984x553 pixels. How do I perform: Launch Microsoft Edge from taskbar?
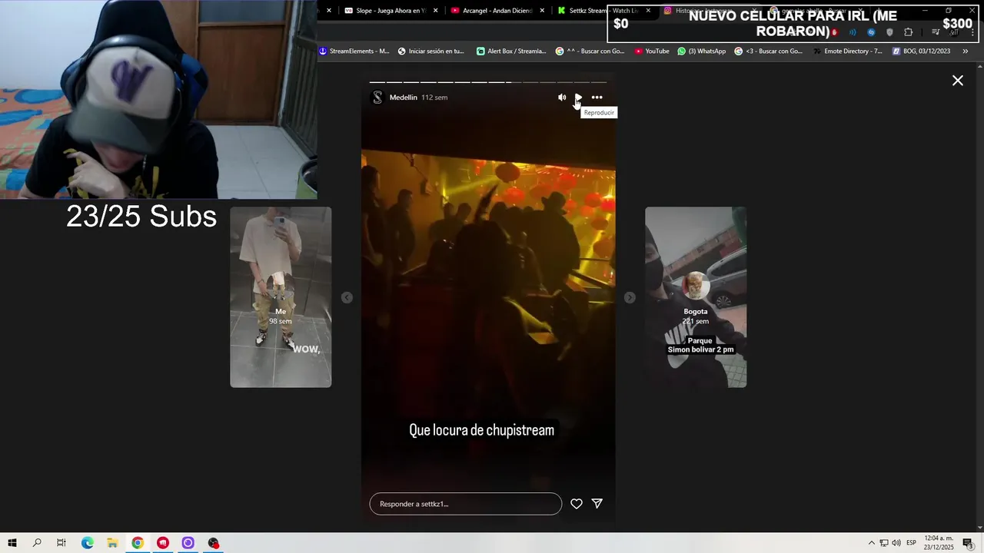click(x=88, y=543)
